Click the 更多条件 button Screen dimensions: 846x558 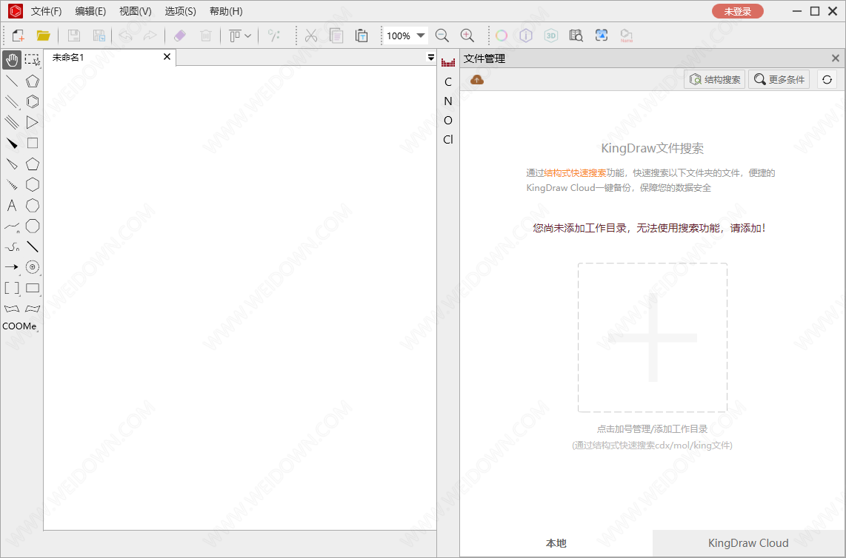pyautogui.click(x=779, y=80)
